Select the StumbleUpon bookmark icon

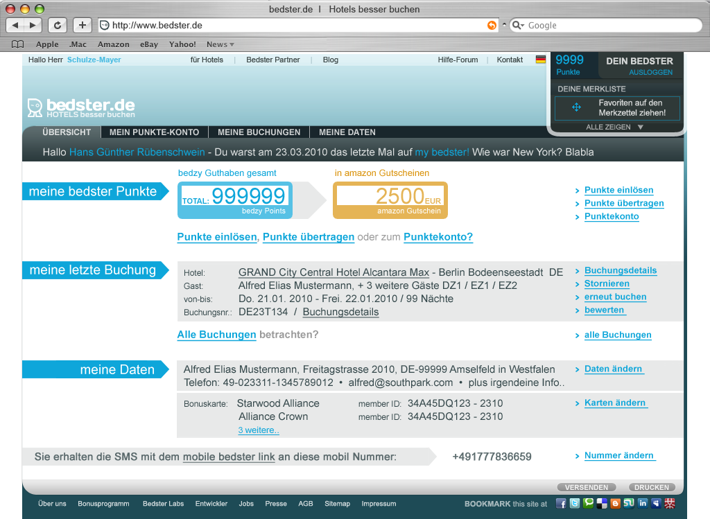629,504
